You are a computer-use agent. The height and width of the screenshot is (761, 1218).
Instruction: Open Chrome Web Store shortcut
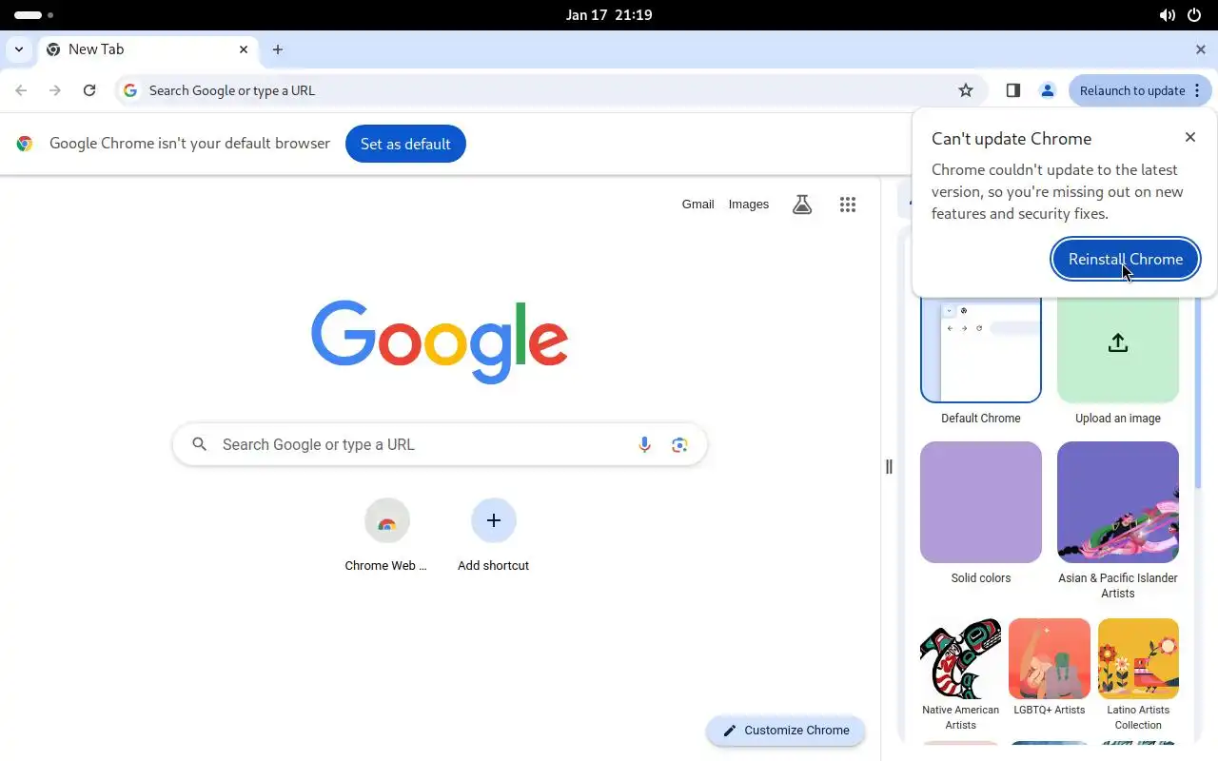coord(386,535)
